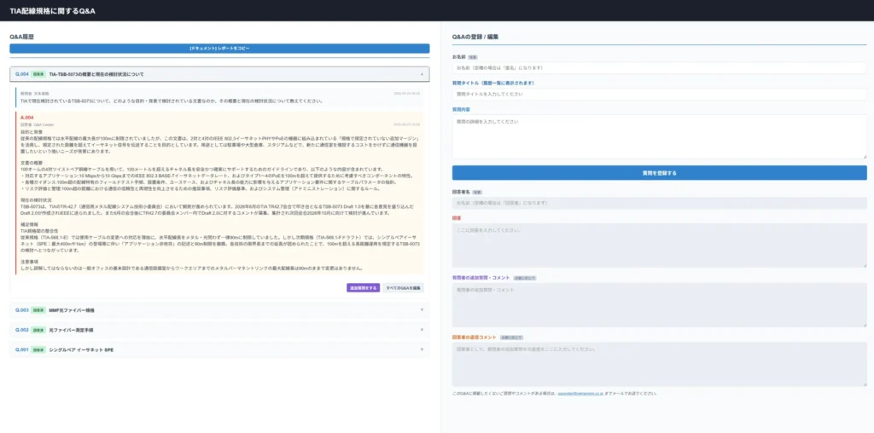Click the Q.004 title header

click(219, 74)
